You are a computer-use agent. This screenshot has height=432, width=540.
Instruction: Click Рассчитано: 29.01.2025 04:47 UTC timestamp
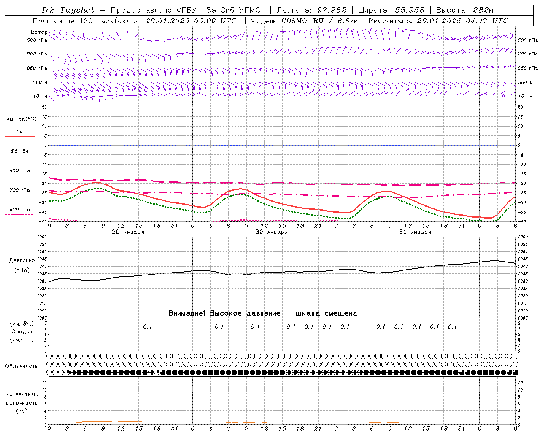tap(438, 21)
